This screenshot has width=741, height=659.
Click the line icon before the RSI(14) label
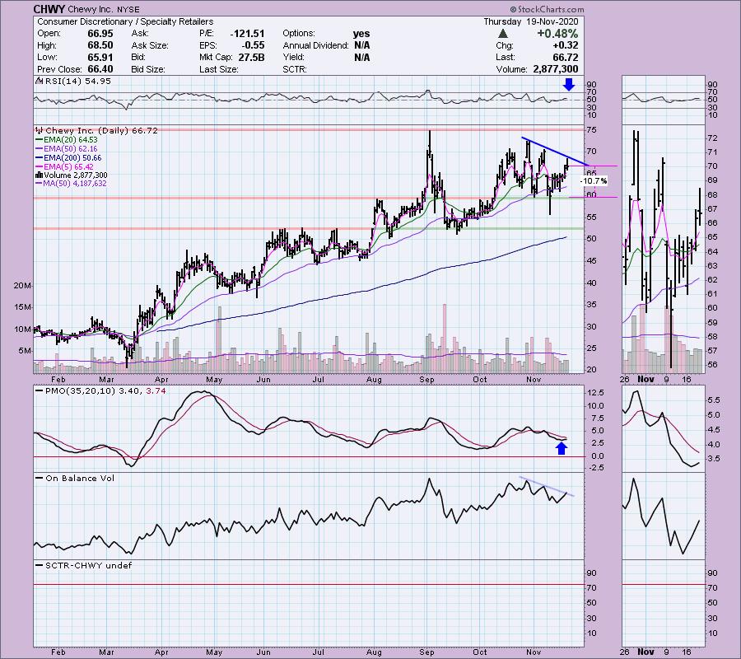tap(39, 81)
